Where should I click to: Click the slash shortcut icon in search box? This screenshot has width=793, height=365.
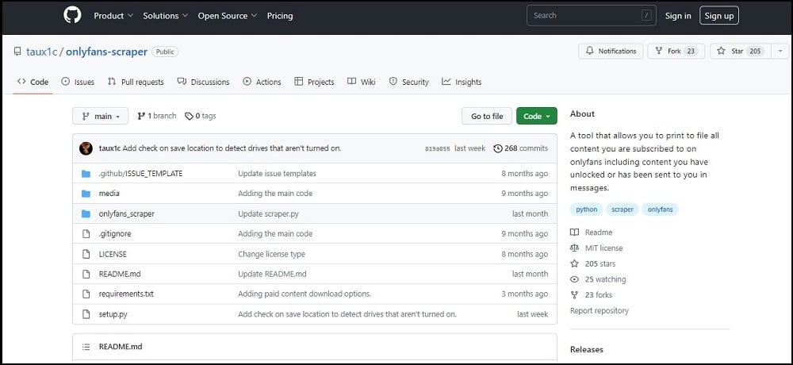point(646,16)
